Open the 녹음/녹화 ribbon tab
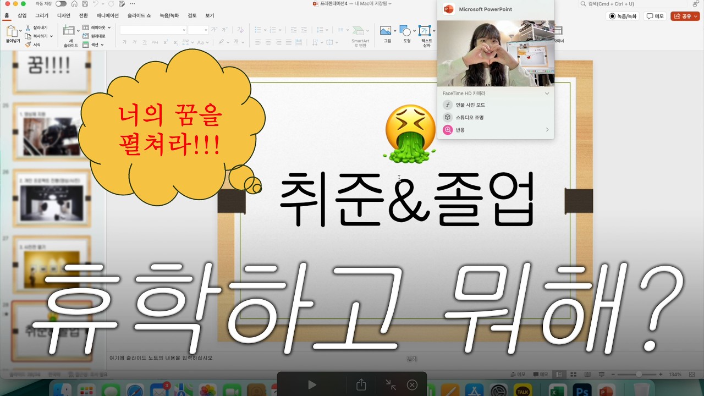Viewport: 704px width, 396px height. (170, 16)
